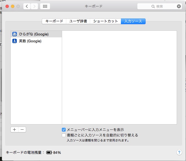Click the forward chevron navigation button

(34, 6)
